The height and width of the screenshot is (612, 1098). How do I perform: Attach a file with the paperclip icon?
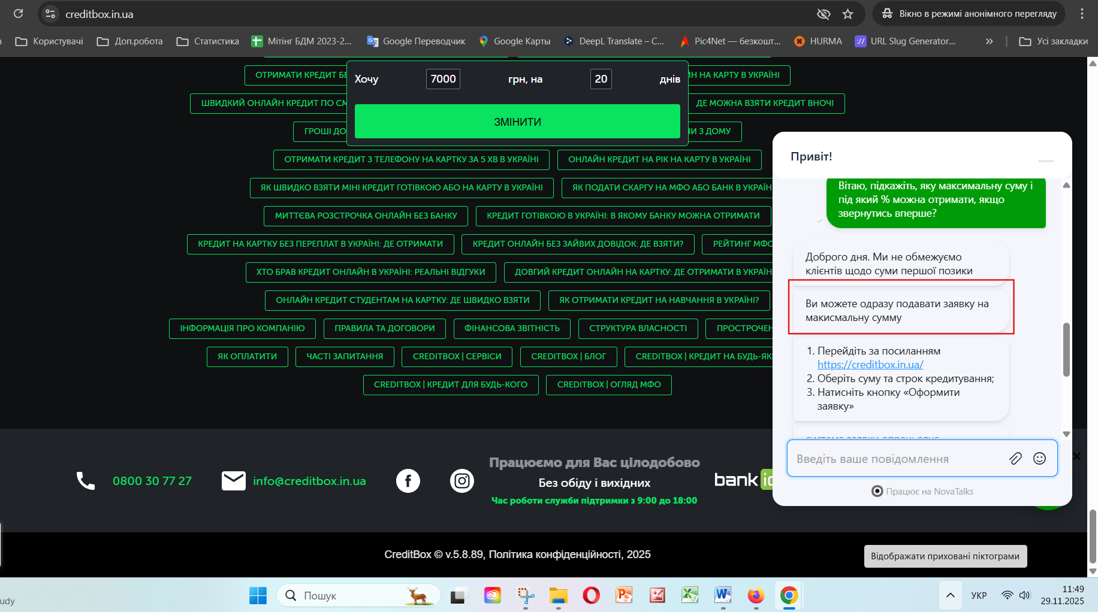[1015, 459]
